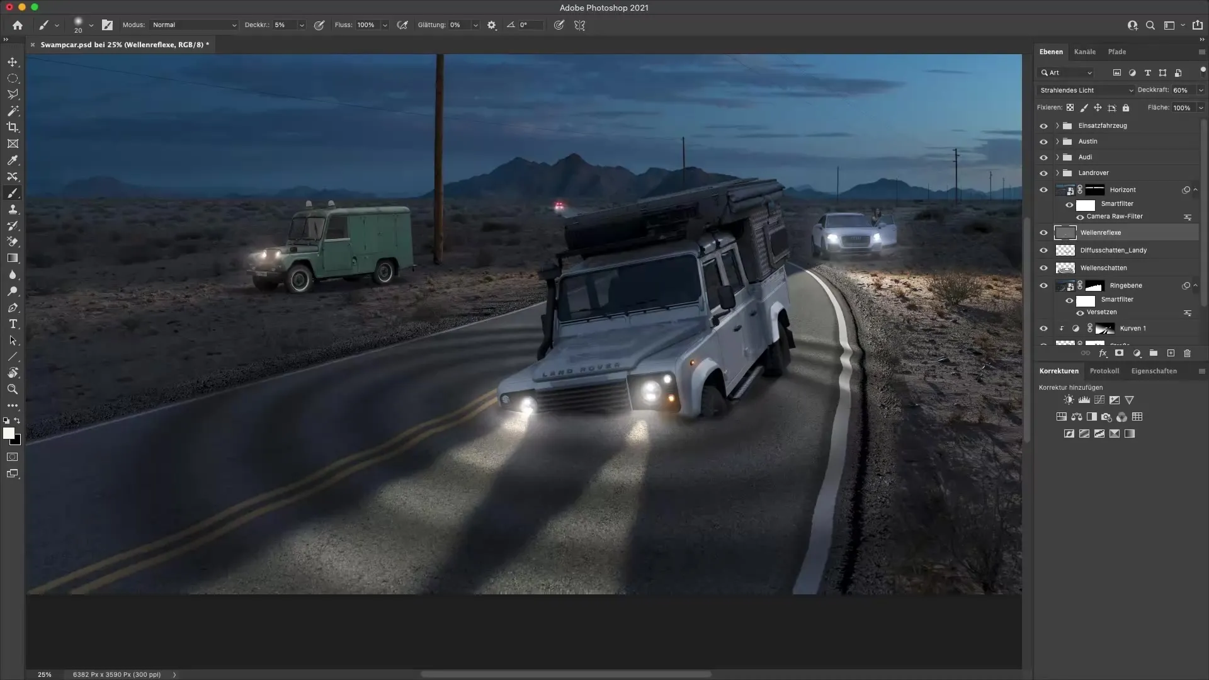Toggle visibility of the Landrover group
The height and width of the screenshot is (680, 1209).
coord(1044,173)
